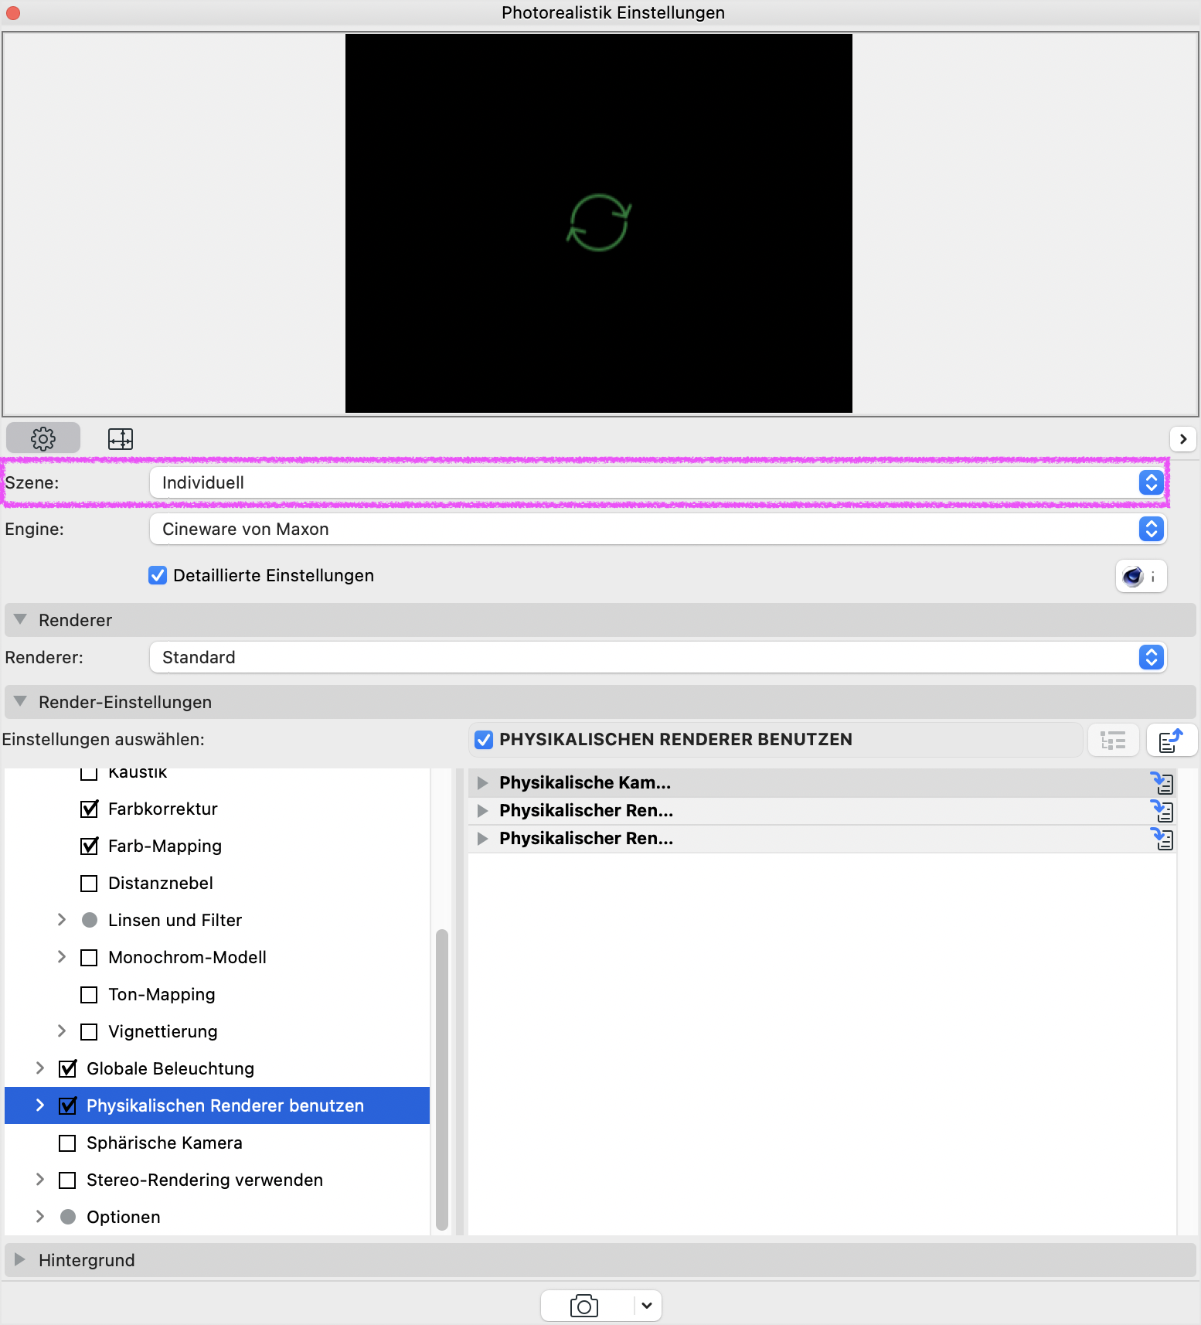Toggle the Kaustik checkbox

coord(89,773)
